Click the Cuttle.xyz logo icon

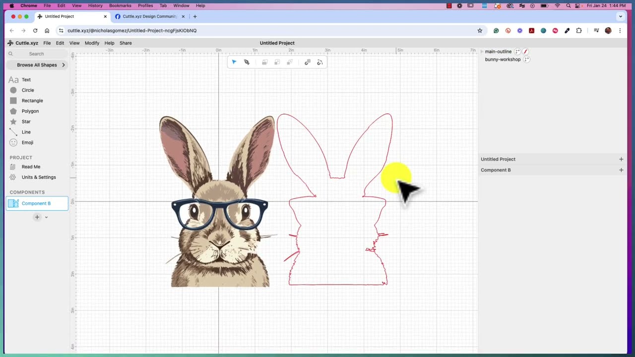coord(10,43)
